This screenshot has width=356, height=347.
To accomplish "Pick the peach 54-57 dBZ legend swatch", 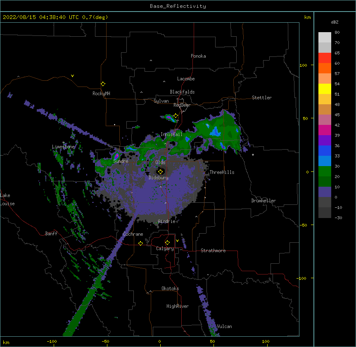I will [325, 79].
